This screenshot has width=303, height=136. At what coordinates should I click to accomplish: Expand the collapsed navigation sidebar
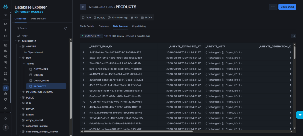(5, 15)
